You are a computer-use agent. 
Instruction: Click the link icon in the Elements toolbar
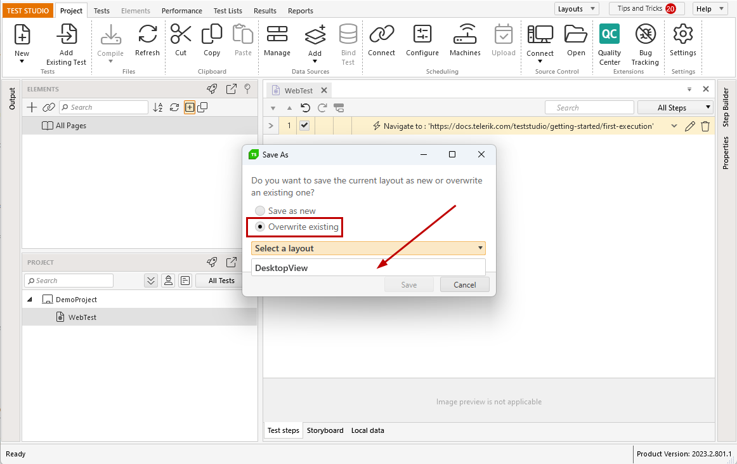tap(49, 107)
